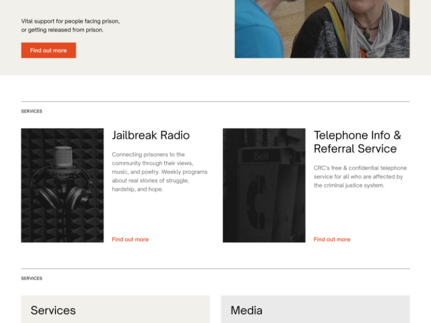Click the Jailbreak Radio heading

(151, 135)
